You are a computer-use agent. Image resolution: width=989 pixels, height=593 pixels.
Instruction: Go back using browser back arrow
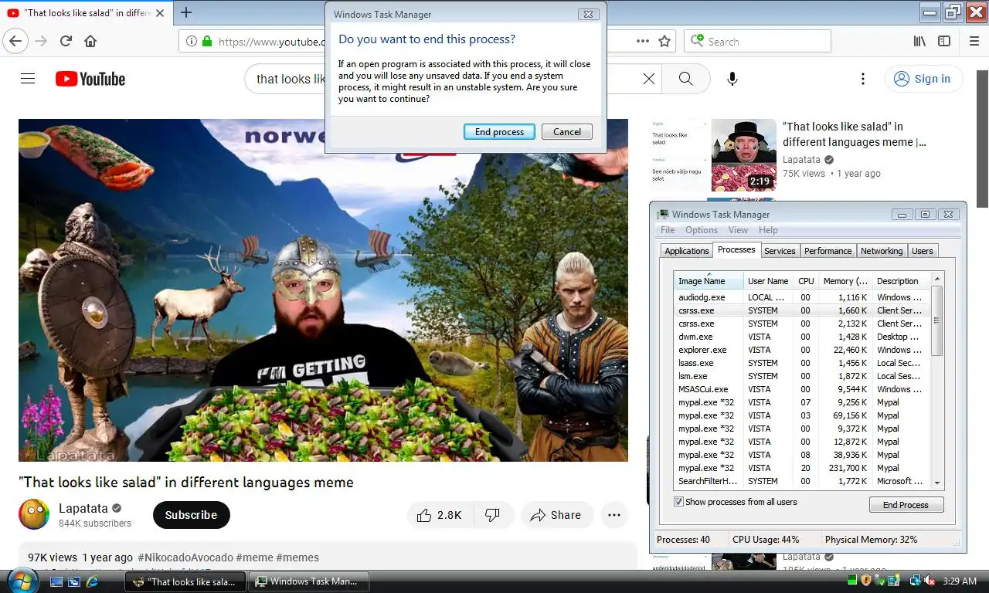pos(16,42)
